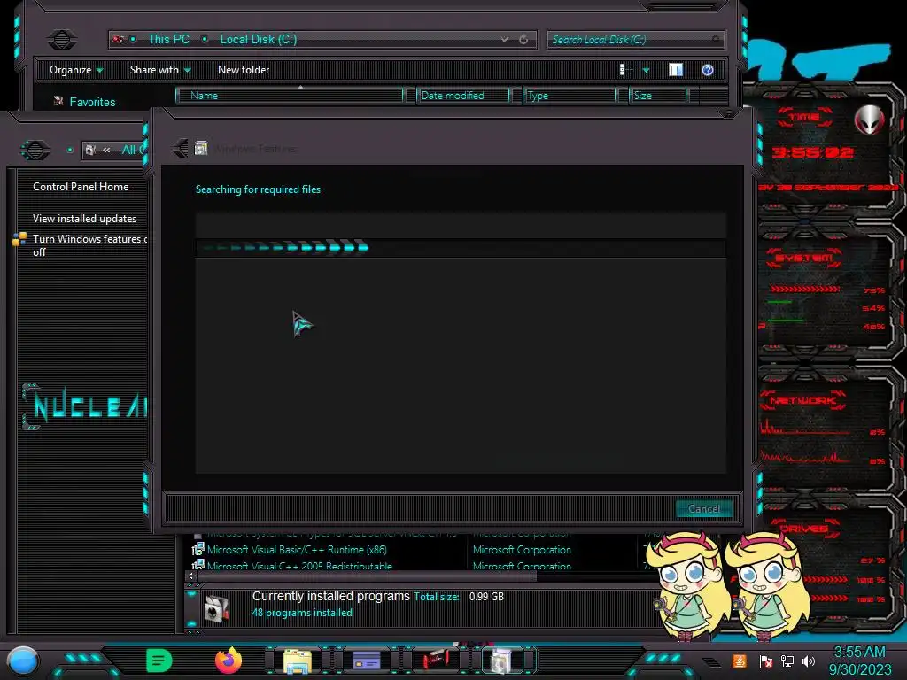This screenshot has width=907, height=680.
Task: Click the computer icon in Explorer address bar
Action: (x=118, y=39)
